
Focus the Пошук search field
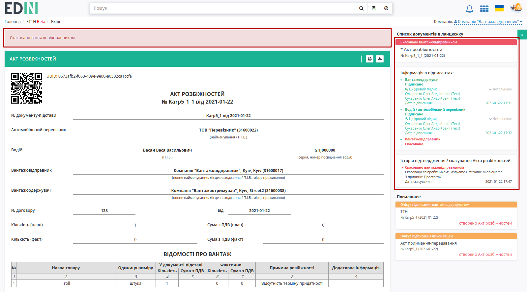(x=222, y=9)
